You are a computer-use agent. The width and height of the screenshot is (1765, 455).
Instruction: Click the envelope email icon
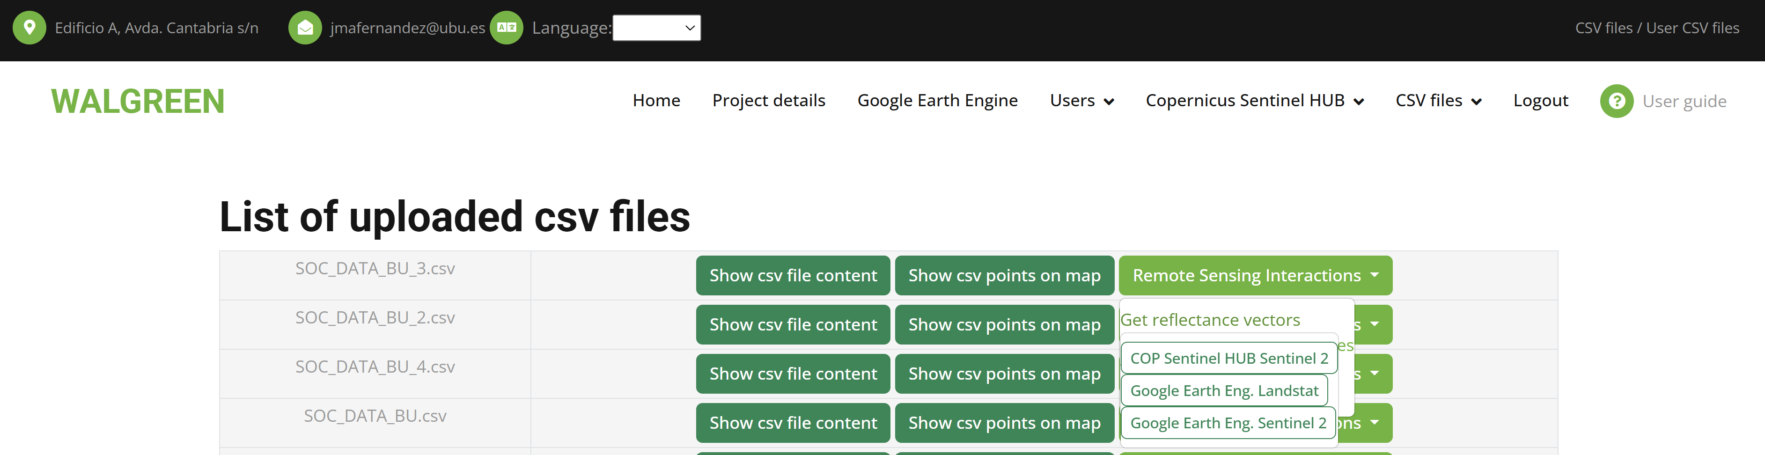click(x=305, y=28)
